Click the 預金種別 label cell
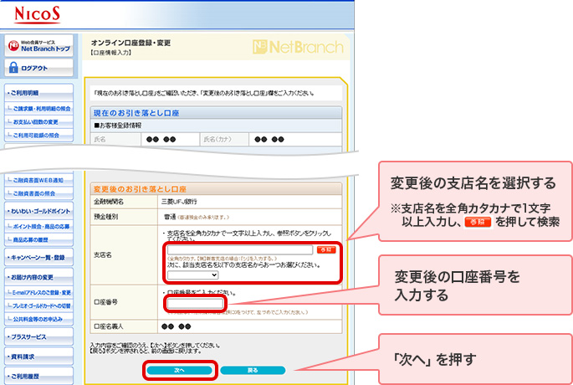Viewport: 573px width, 385px height. pyautogui.click(x=124, y=217)
